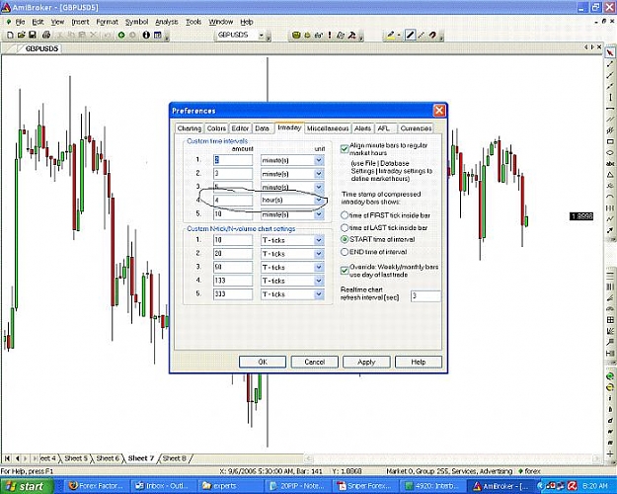The width and height of the screenshot is (617, 494).
Task: Click the Windows start button
Action: click(x=26, y=486)
